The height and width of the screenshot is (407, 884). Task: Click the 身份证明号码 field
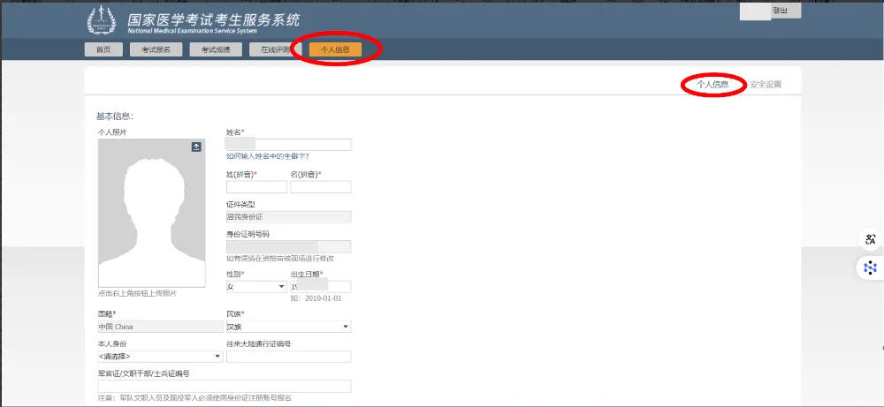[289, 246]
